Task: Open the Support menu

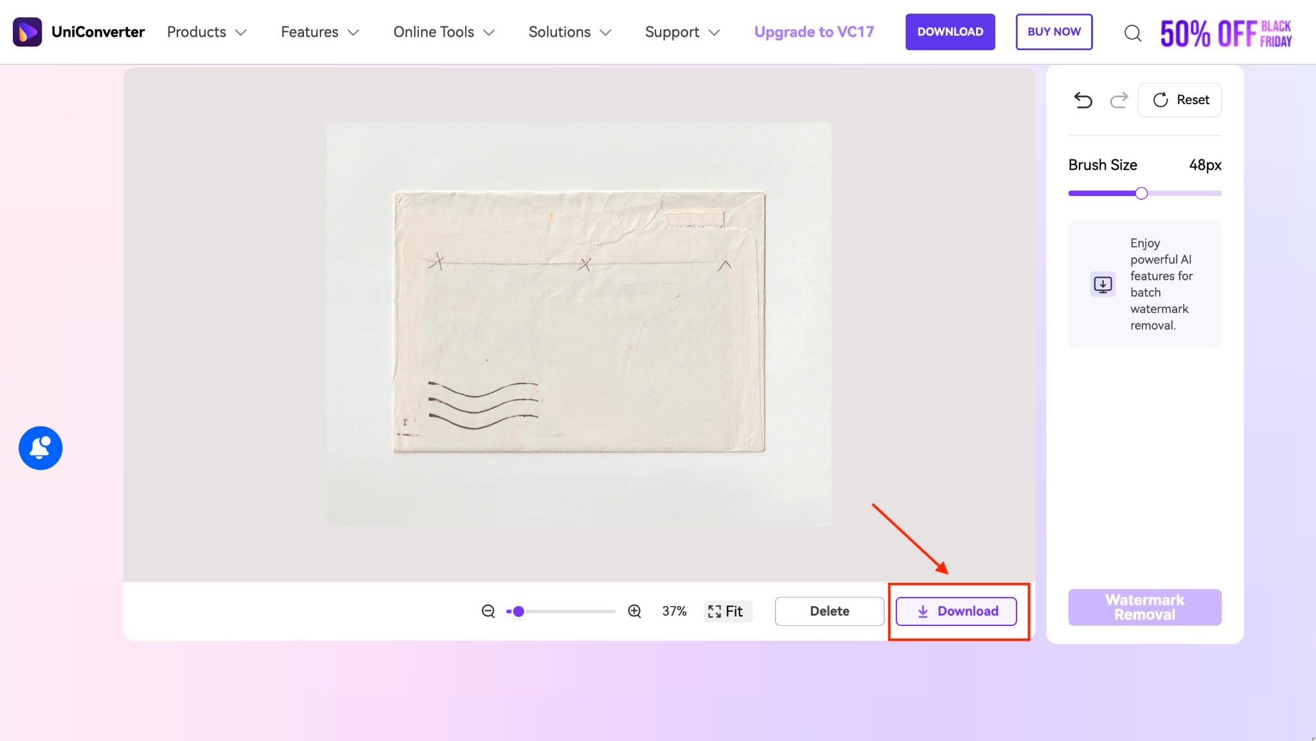Action: pos(682,32)
